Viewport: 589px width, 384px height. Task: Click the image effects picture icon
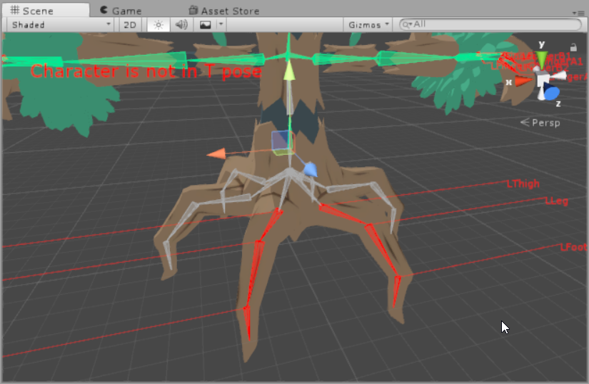pos(205,25)
